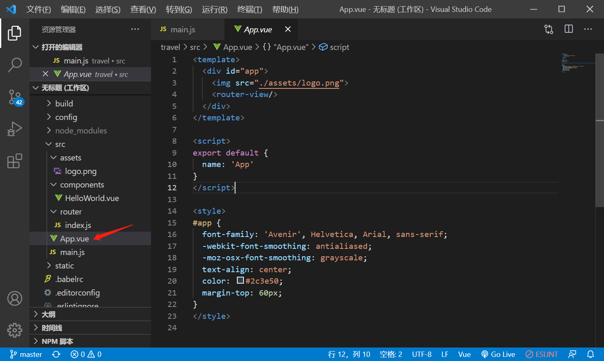Open HelloWorld.vue in file tree

90,198
